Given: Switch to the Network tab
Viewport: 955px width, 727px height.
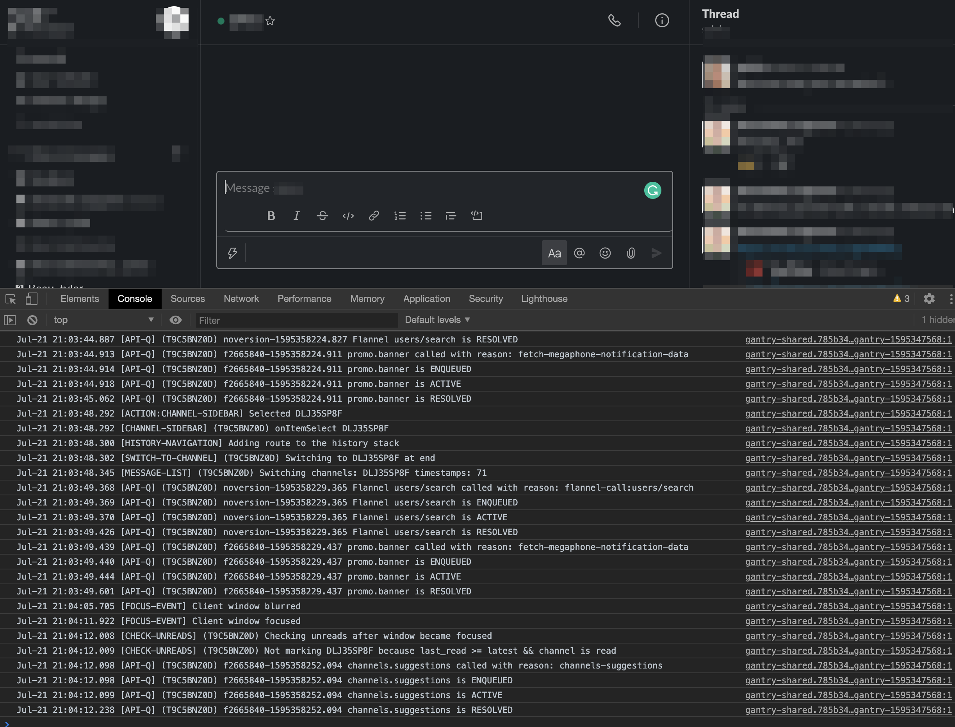Looking at the screenshot, I should point(241,299).
